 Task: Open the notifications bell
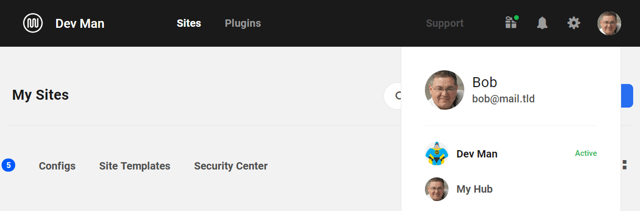click(x=542, y=23)
